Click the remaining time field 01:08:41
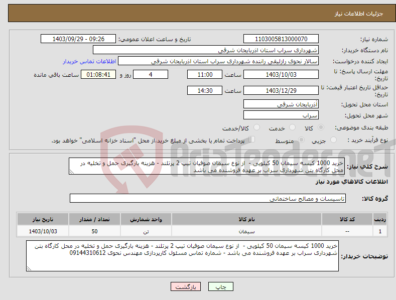 coord(98,74)
